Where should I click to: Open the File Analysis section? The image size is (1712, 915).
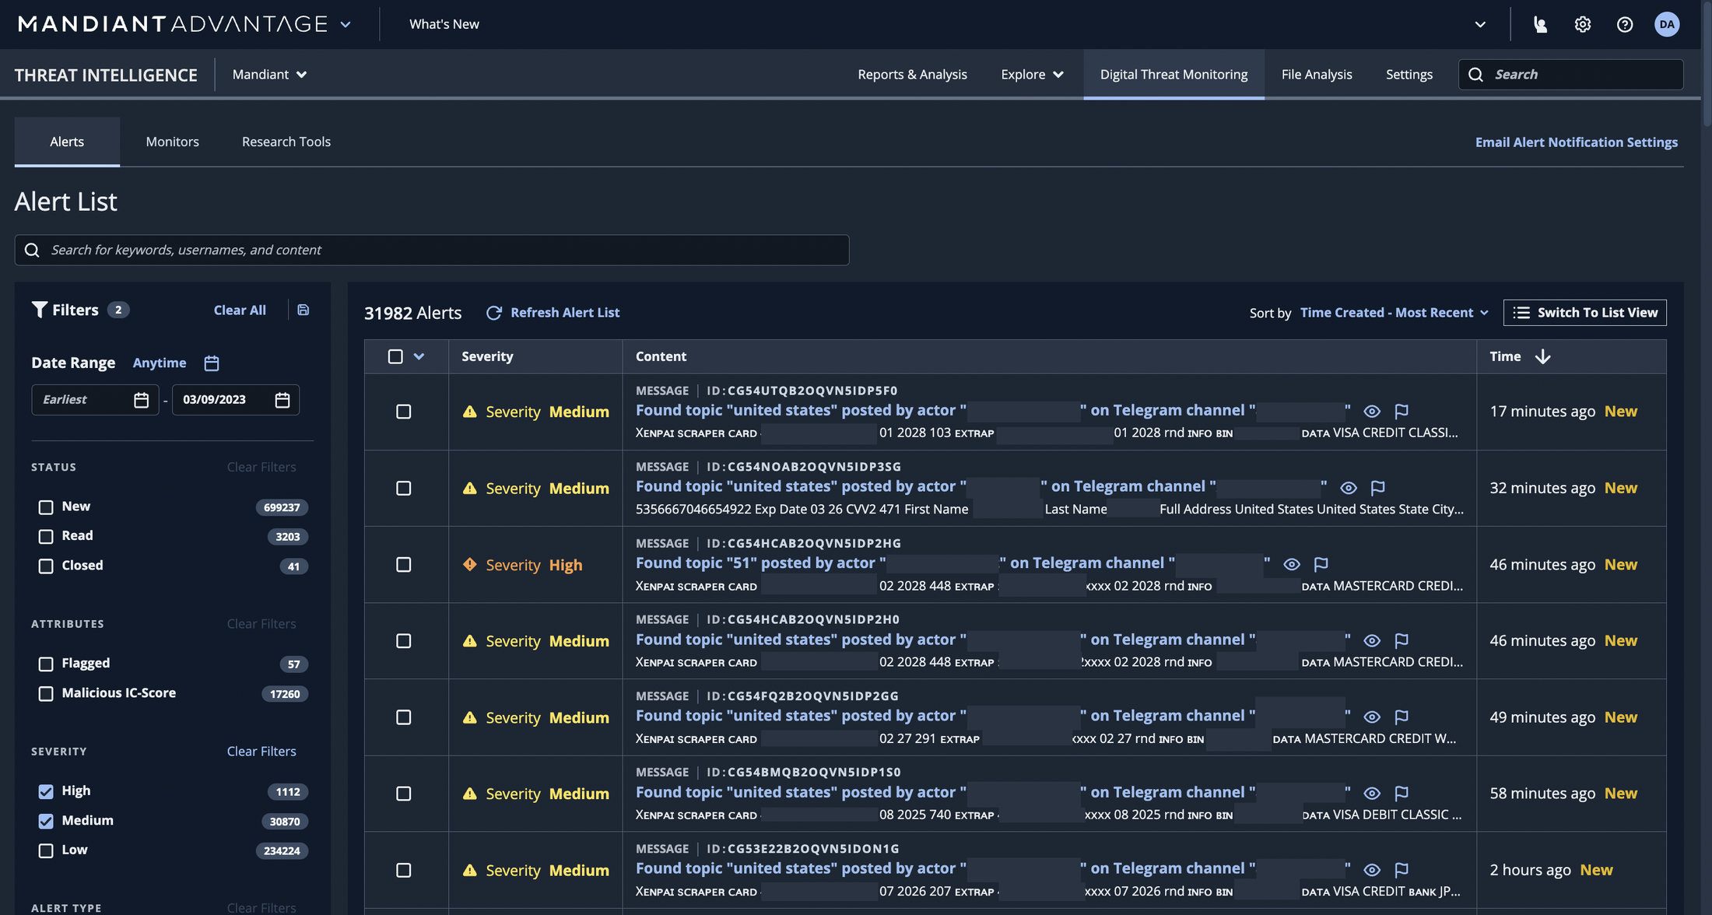[x=1317, y=74]
